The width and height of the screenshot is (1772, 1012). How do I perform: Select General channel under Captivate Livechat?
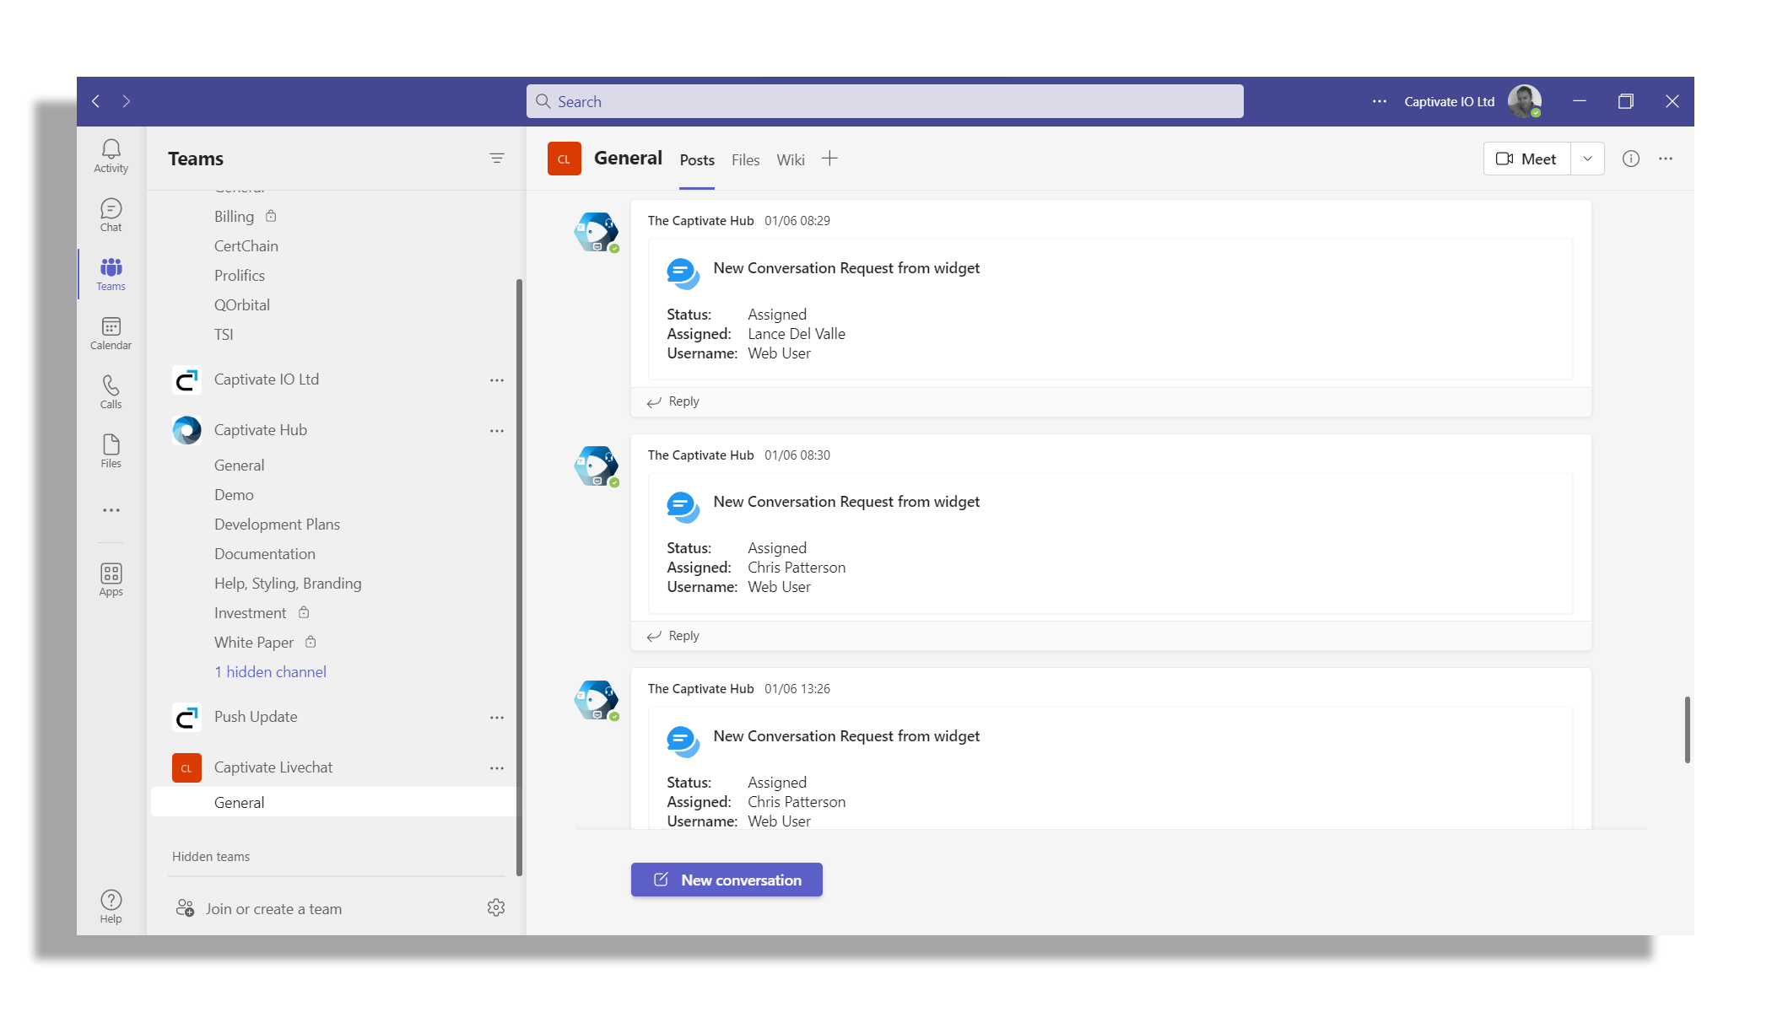coord(333,802)
